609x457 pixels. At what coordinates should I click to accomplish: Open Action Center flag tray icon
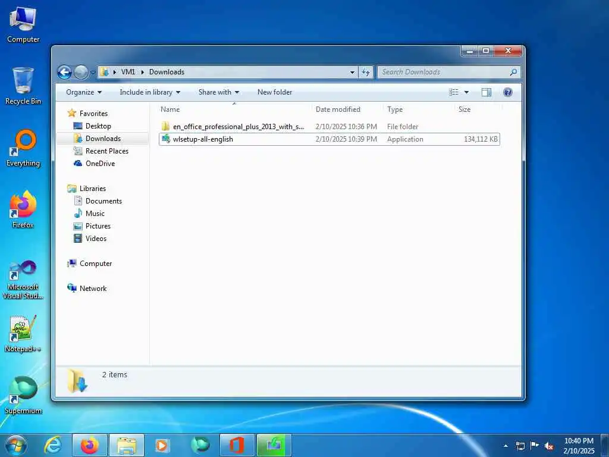click(535, 446)
